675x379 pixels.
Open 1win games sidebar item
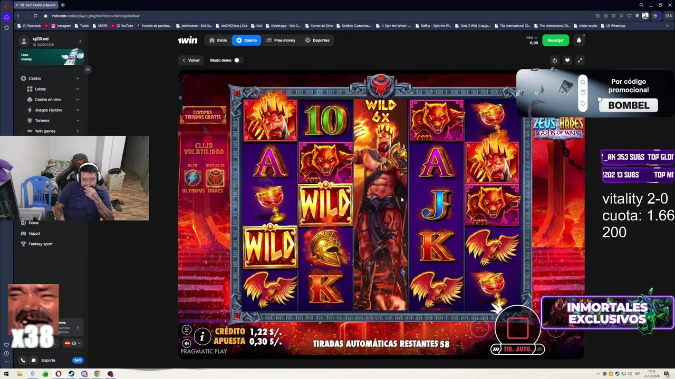[51, 131]
